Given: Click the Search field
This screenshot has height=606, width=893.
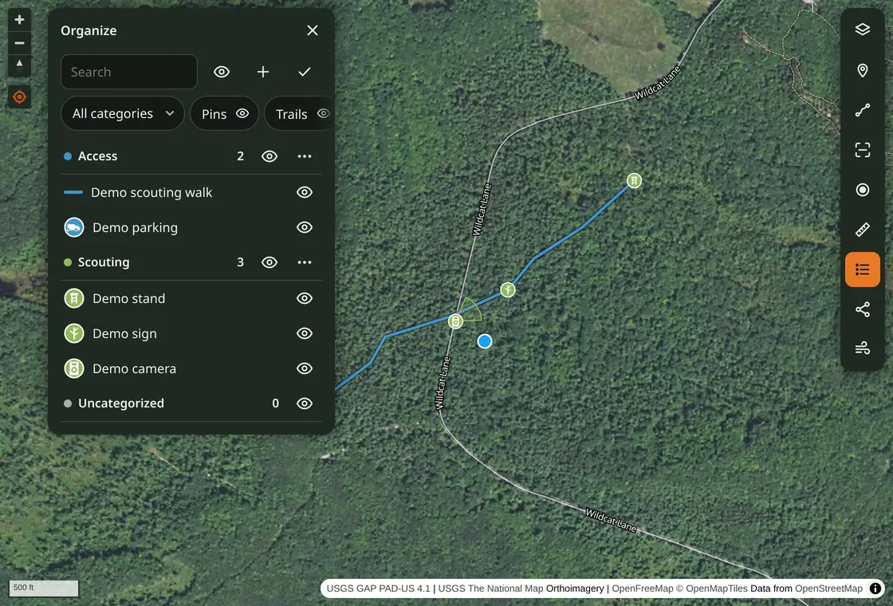Looking at the screenshot, I should pos(129,72).
